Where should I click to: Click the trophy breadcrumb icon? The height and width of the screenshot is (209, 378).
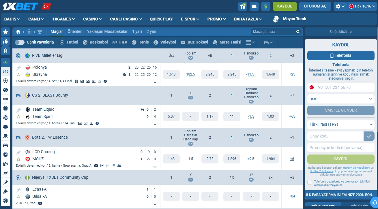tap(40, 32)
